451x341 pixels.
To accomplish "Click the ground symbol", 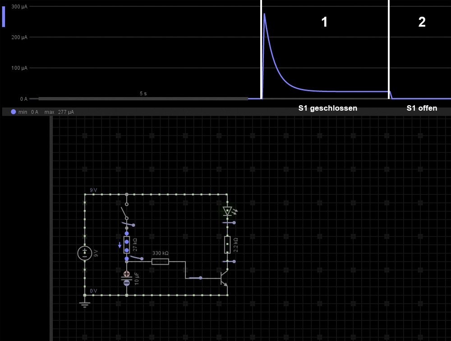I will click(85, 304).
